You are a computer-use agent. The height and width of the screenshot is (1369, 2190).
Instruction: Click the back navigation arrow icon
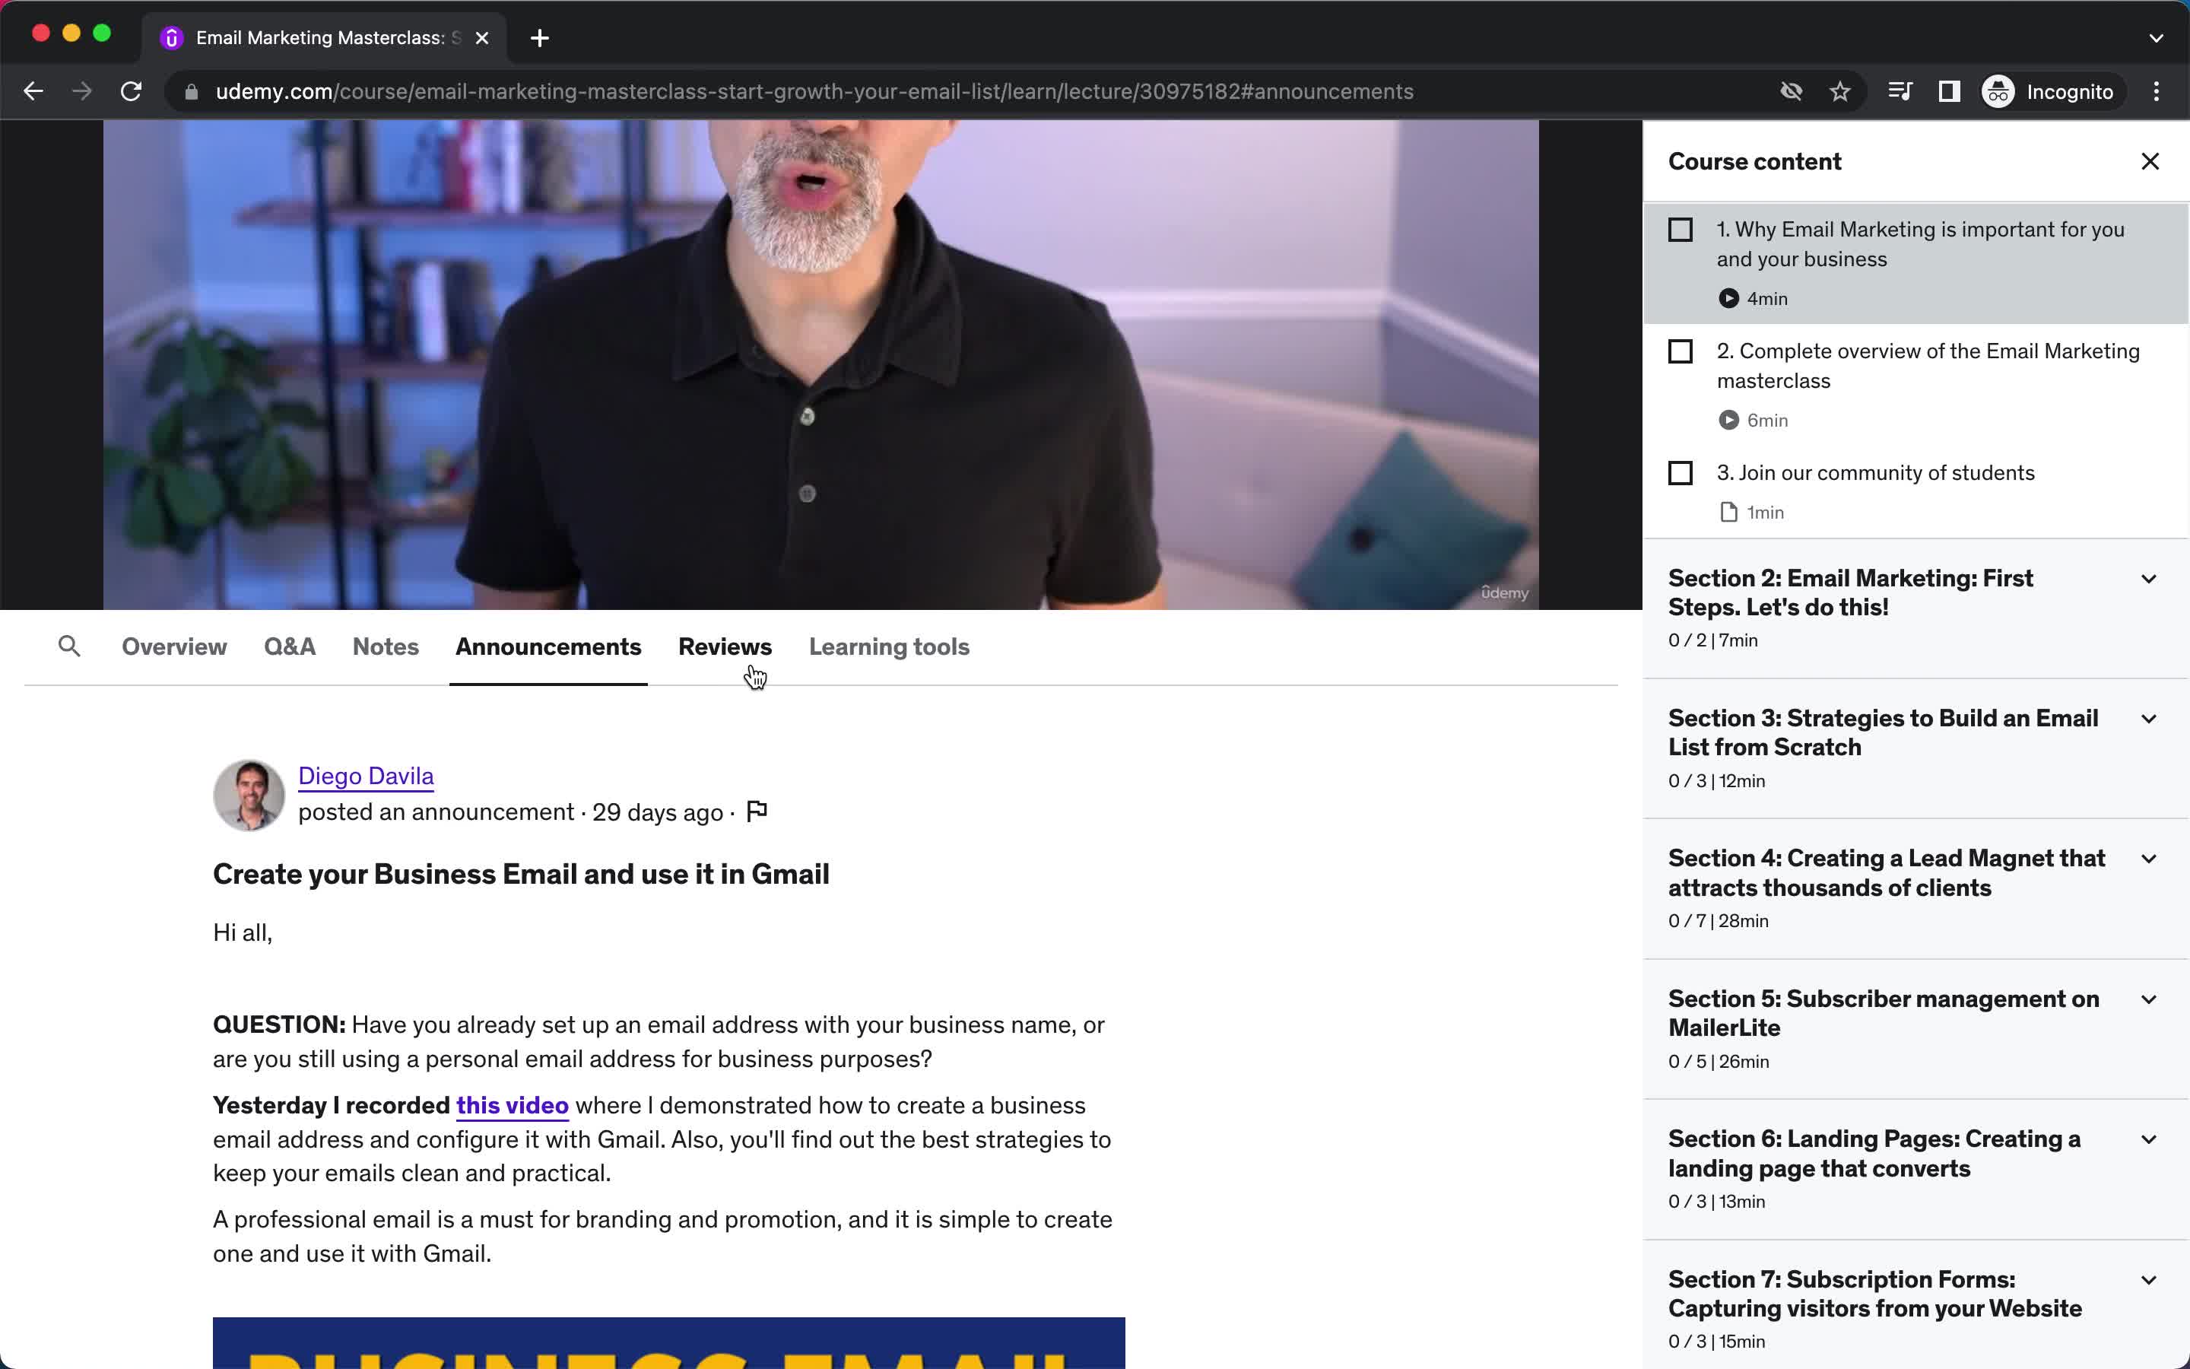click(x=33, y=90)
